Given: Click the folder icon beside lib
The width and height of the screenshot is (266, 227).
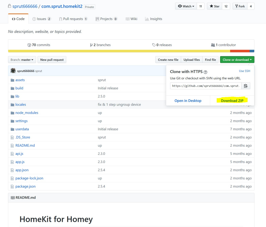Looking at the screenshot, I should pos(12,97).
